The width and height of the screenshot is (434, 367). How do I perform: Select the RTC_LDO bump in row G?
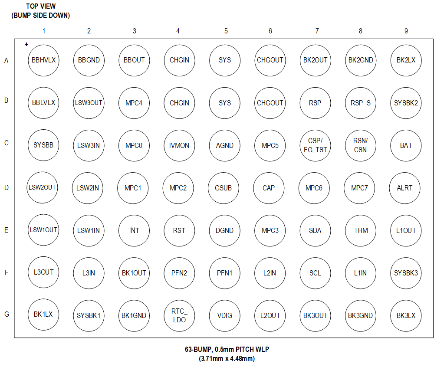(179, 315)
